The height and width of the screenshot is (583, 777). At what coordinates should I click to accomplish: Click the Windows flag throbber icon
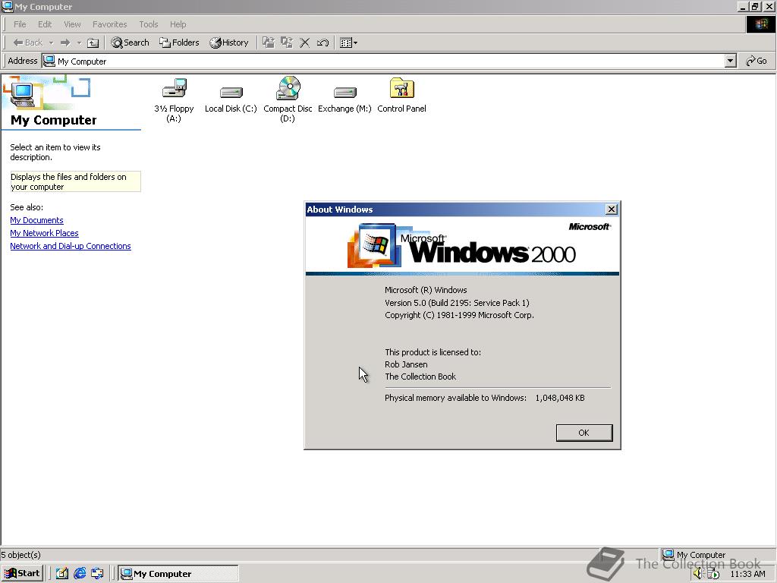760,24
